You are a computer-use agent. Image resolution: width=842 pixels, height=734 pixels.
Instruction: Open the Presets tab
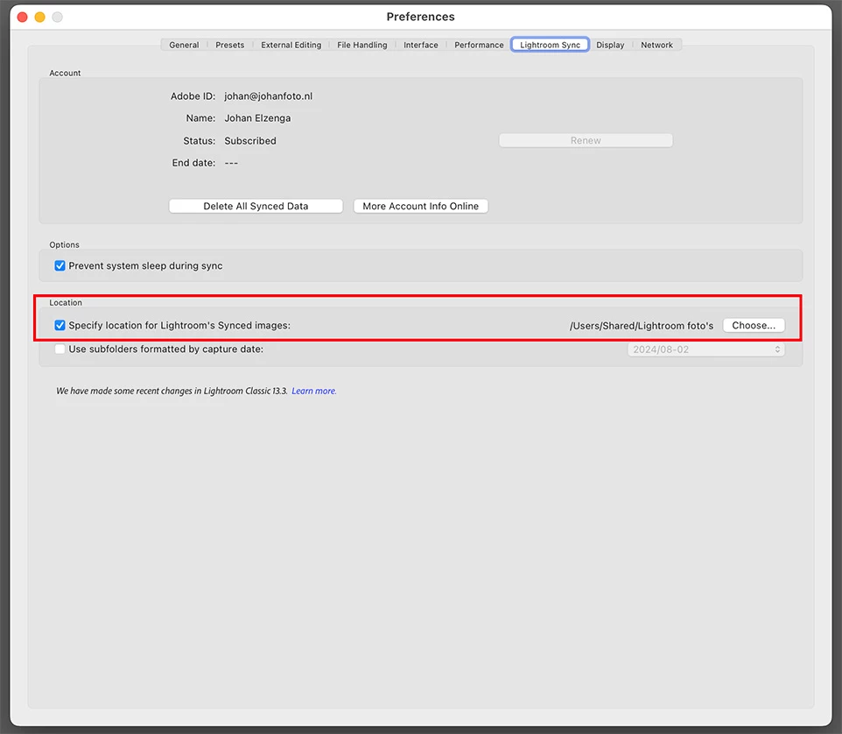(230, 46)
